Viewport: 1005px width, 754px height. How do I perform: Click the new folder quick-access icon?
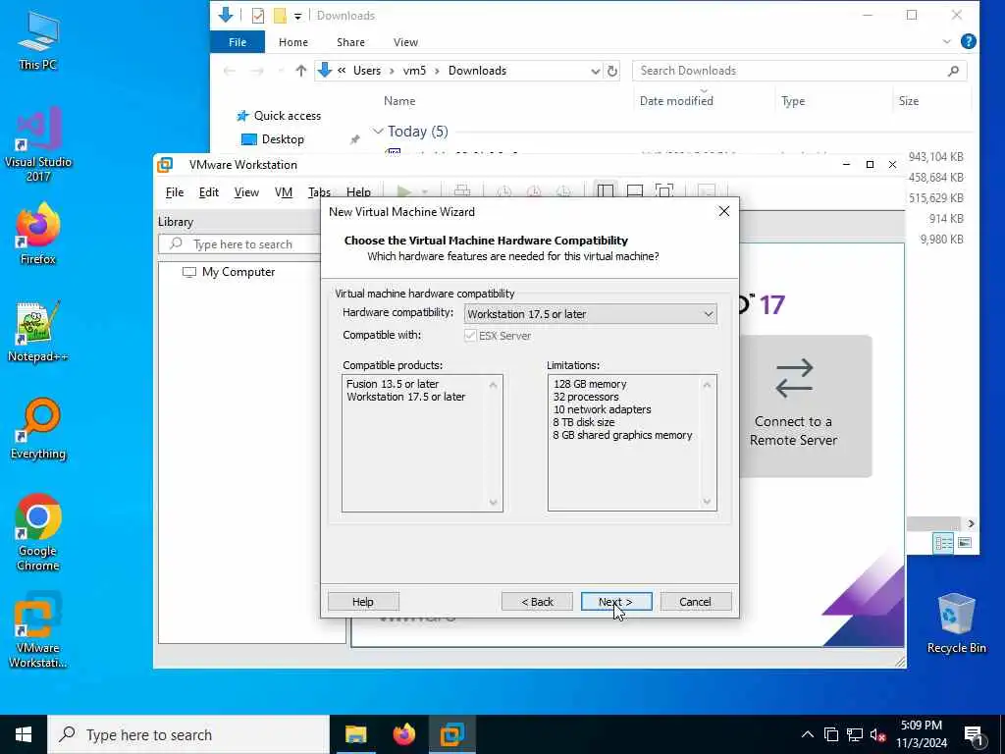click(280, 16)
